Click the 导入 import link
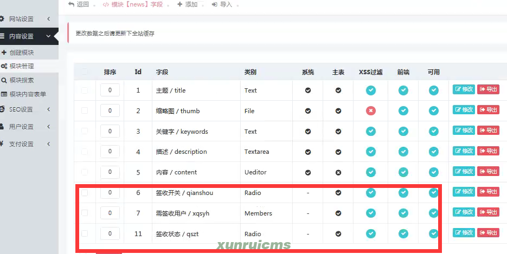This screenshot has height=254, width=507. pyautogui.click(x=222, y=4)
